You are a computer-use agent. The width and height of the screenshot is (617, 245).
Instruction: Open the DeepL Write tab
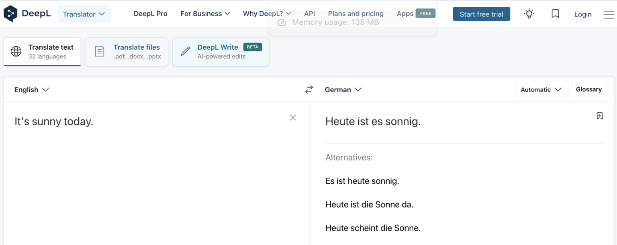221,51
